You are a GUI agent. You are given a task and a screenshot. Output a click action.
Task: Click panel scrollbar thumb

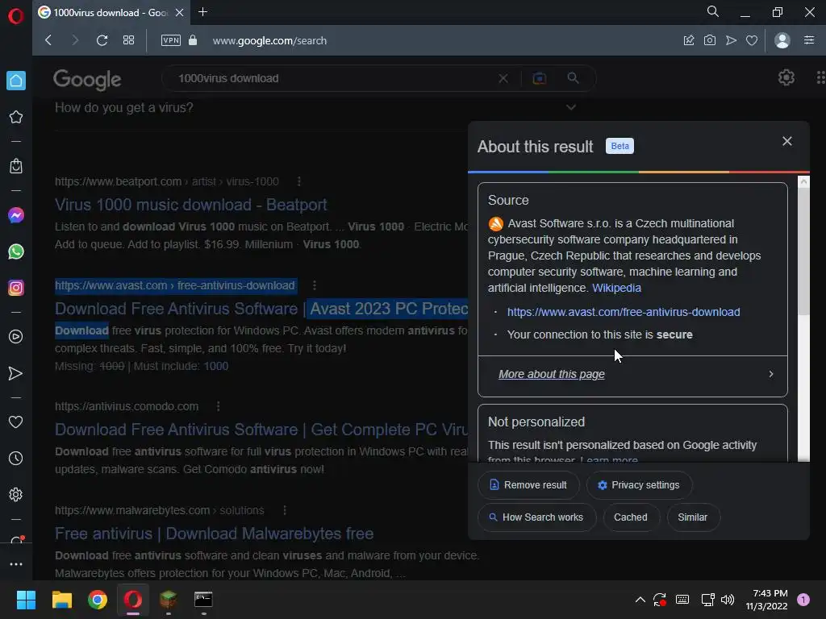[803, 251]
